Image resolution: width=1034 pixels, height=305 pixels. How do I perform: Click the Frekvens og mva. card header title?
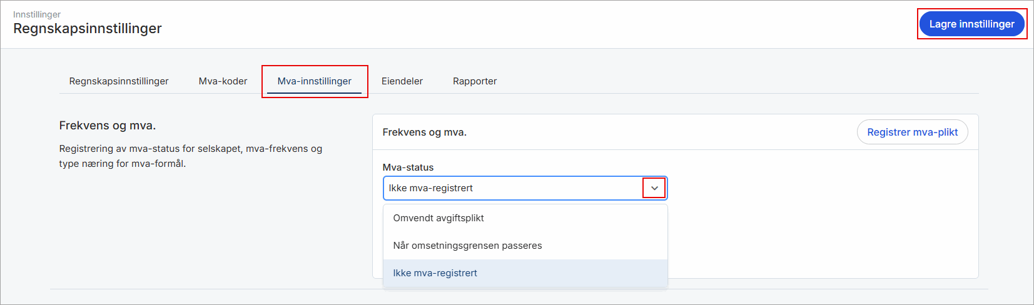point(425,132)
